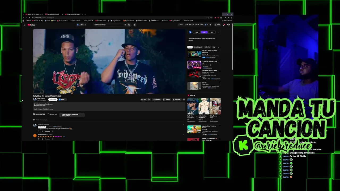Open the 'Deku Meets The 4th' short

(204, 106)
